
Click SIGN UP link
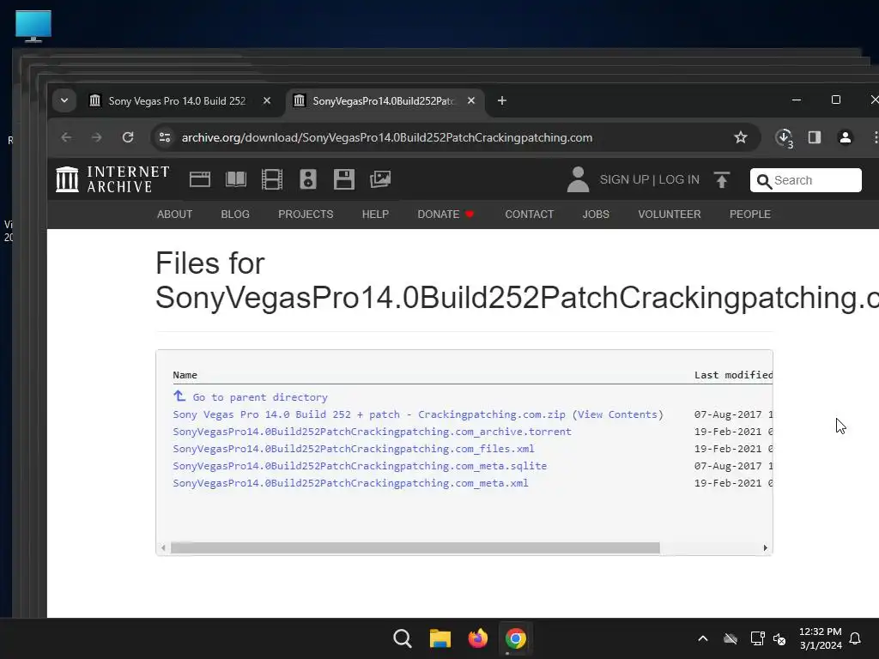pyautogui.click(x=624, y=180)
